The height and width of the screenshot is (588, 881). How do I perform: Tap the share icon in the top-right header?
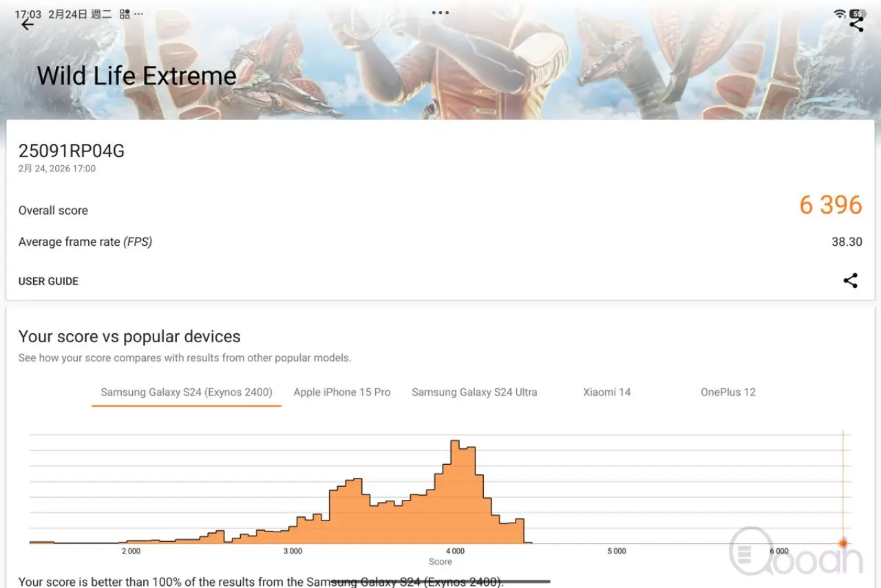tap(856, 25)
